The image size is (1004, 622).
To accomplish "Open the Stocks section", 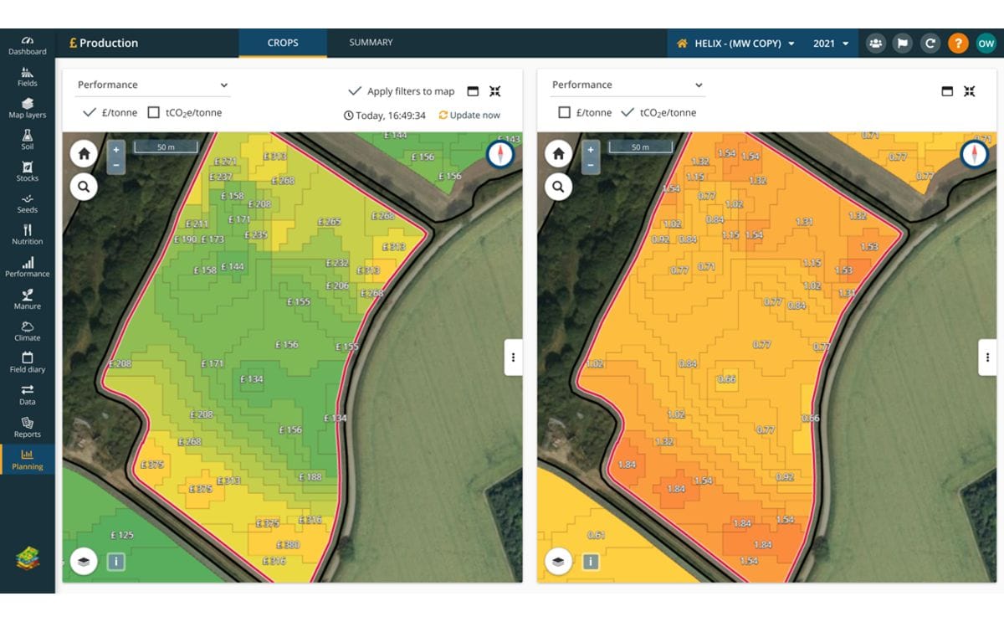I will click(27, 172).
